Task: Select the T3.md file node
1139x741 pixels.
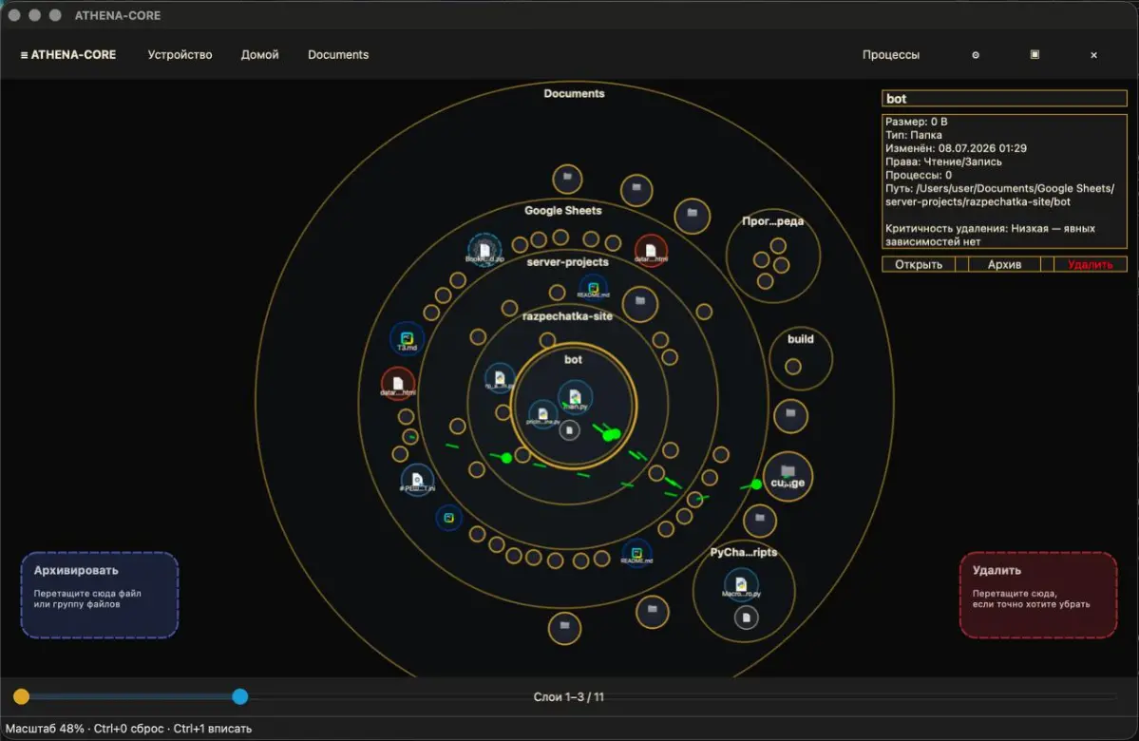Action: pyautogui.click(x=407, y=338)
